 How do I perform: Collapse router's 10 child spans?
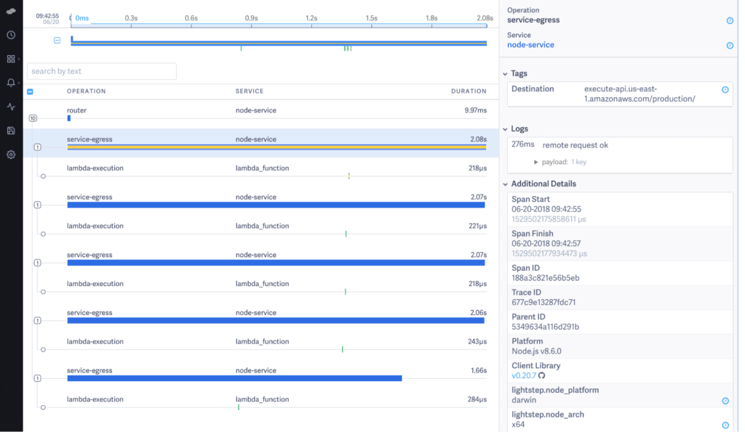[x=33, y=118]
